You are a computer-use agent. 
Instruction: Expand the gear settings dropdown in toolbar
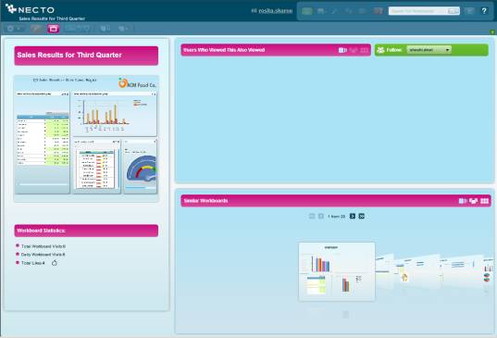(14, 29)
